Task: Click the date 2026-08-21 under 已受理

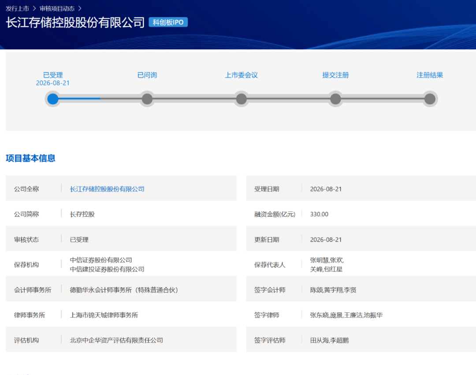Action: (53, 83)
